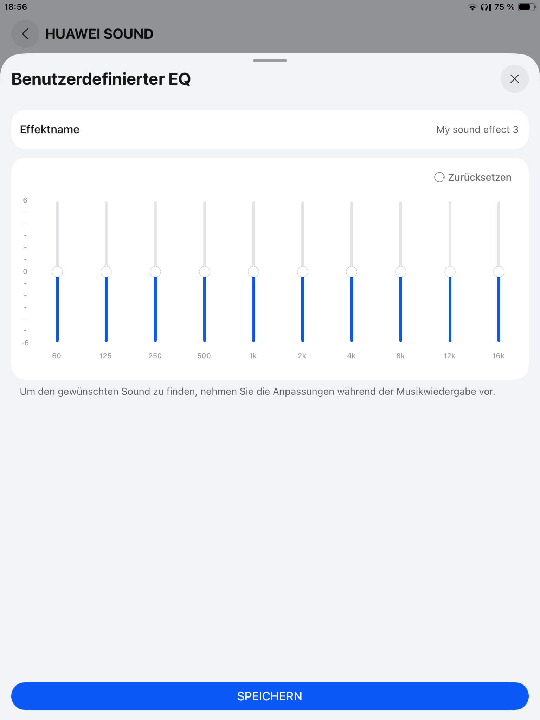The image size is (540, 720).
Task: Tap the drag handle atop the sheet
Action: pyautogui.click(x=270, y=60)
